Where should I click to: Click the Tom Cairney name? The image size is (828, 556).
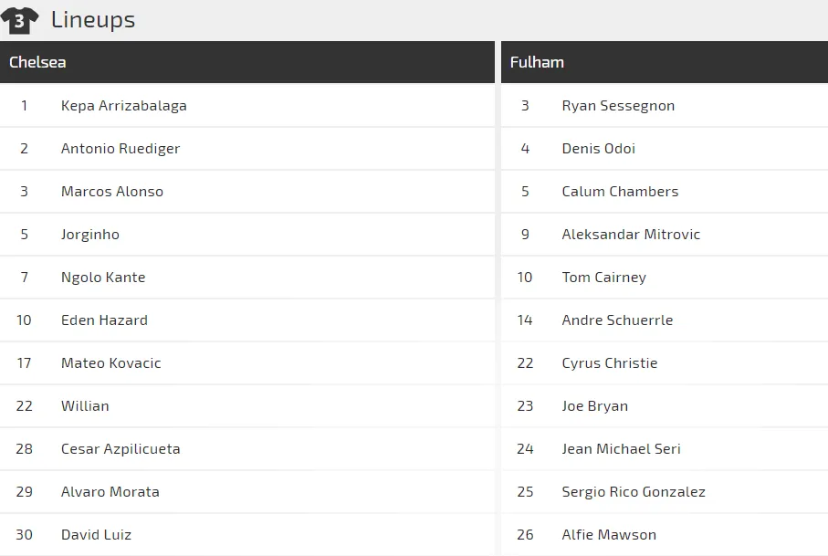point(604,278)
